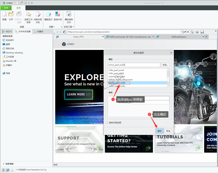Image resolution: width=218 pixels, height=173 pixels.
Task: Toggle browser display icon in status bar
Action: [x=8, y=170]
